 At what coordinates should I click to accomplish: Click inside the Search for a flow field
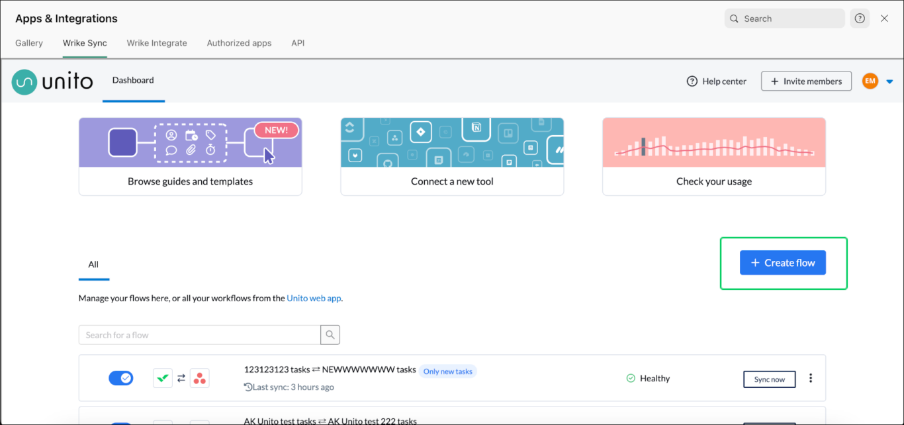click(199, 334)
